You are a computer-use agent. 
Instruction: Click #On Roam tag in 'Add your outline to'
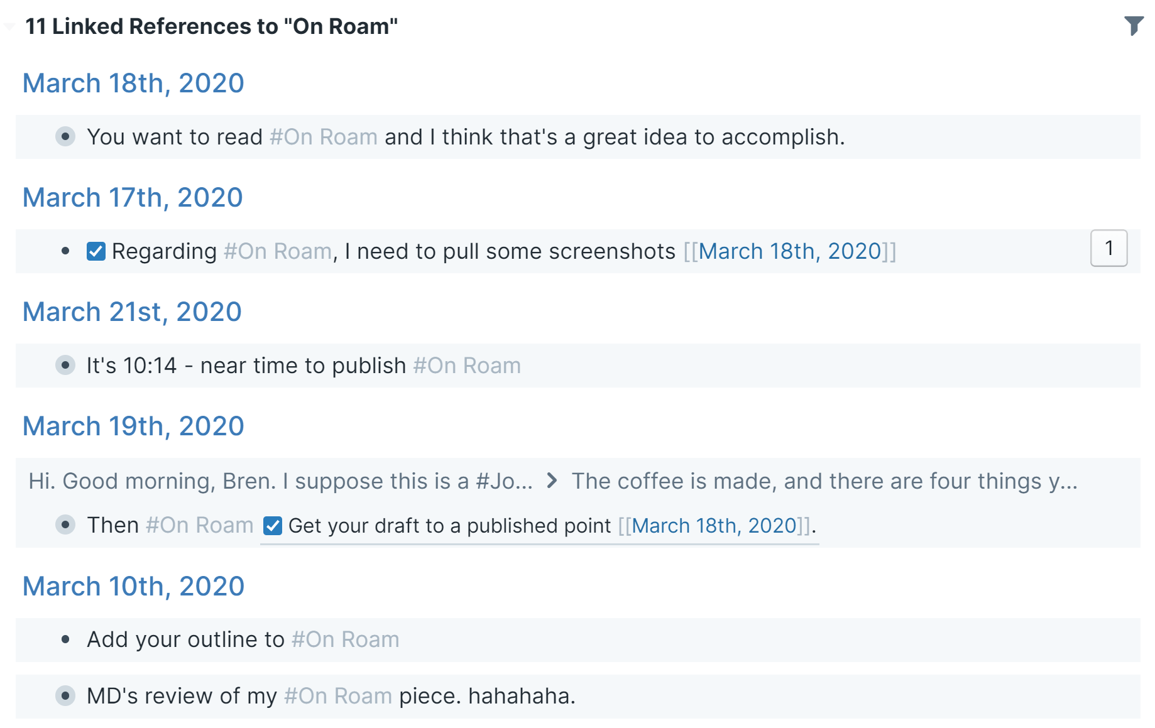(x=346, y=639)
